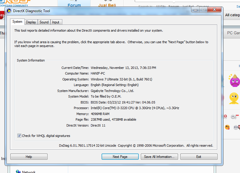This screenshot has width=240, height=173.
Task: Open the Sound tab
Action: pyautogui.click(x=44, y=22)
